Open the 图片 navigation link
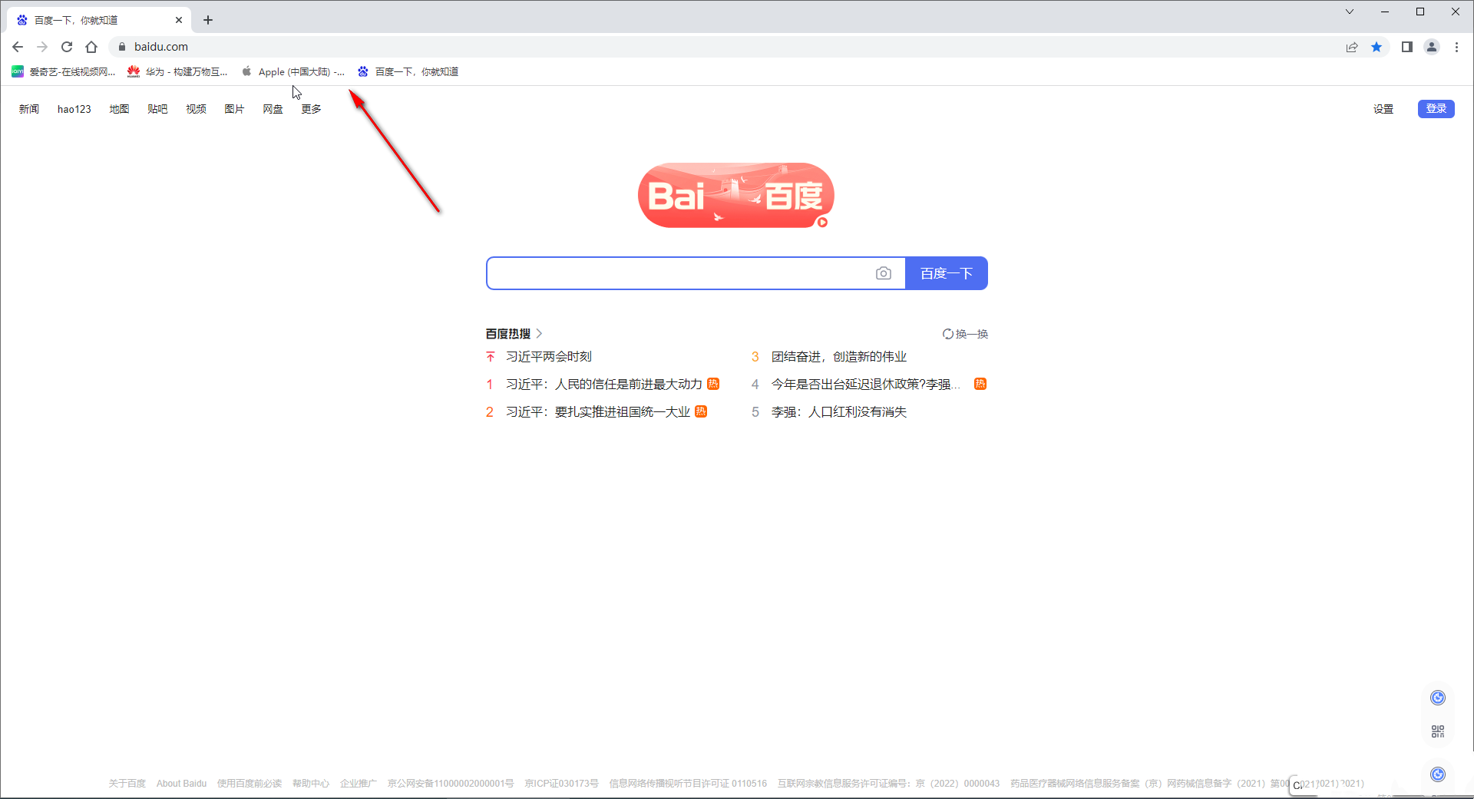Image resolution: width=1474 pixels, height=799 pixels. [234, 109]
